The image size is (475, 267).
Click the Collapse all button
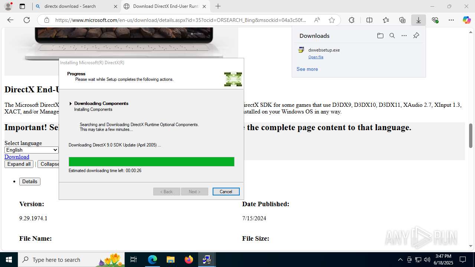pos(49,164)
